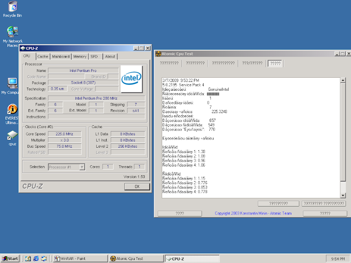Image resolution: width=351 pixels, height=263 pixels.
Task: Click the L1 Inst. 8 KBytes value
Action: [128, 140]
